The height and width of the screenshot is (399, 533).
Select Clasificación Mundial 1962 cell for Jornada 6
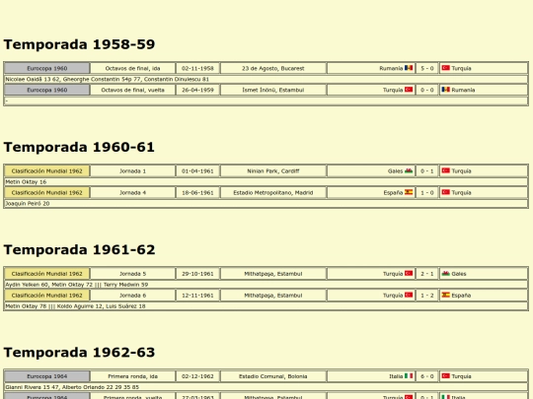[47, 296]
